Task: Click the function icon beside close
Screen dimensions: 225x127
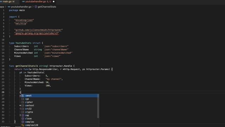Action: tap(22, 119)
